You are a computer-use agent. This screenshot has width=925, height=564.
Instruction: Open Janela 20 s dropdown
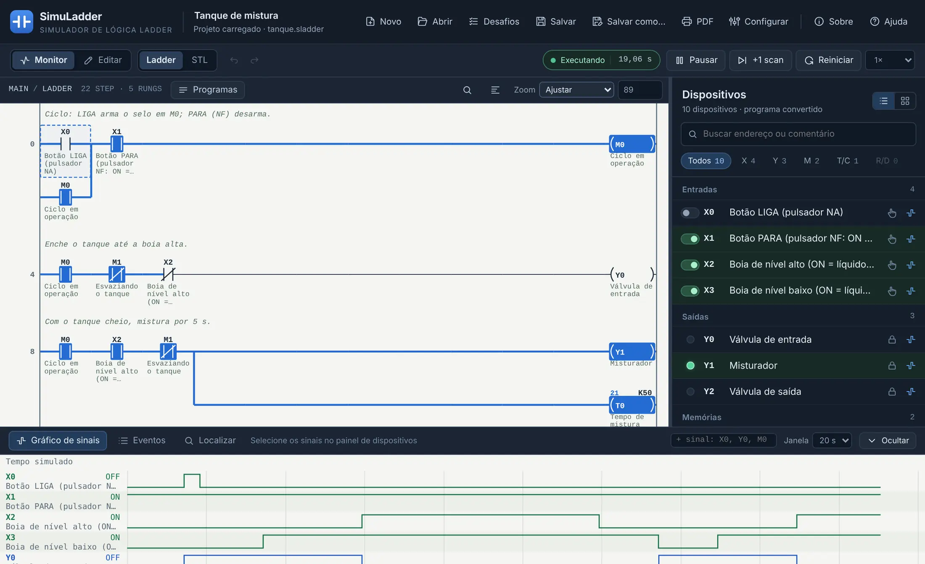(832, 440)
